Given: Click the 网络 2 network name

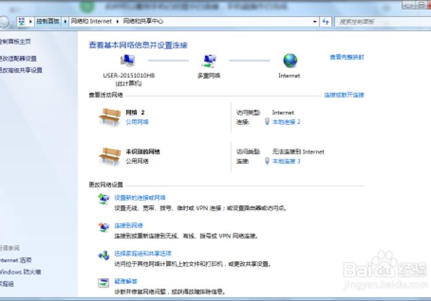Looking at the screenshot, I should pos(135,112).
